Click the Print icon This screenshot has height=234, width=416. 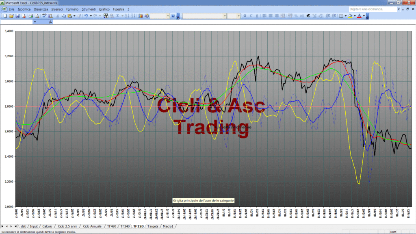31,16
